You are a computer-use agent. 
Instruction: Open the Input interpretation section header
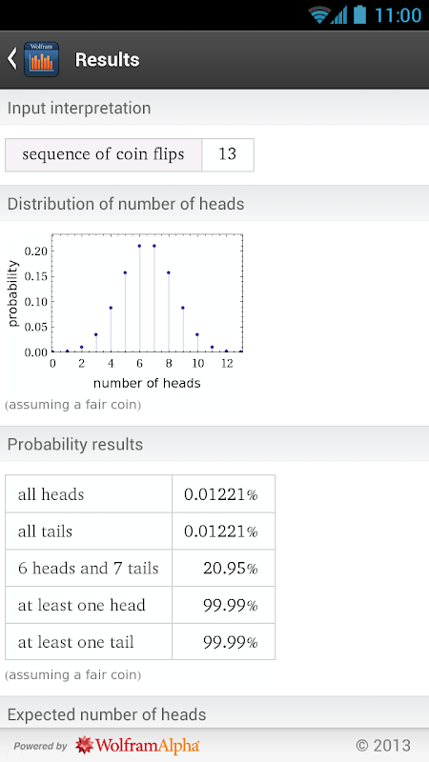pyautogui.click(x=214, y=108)
